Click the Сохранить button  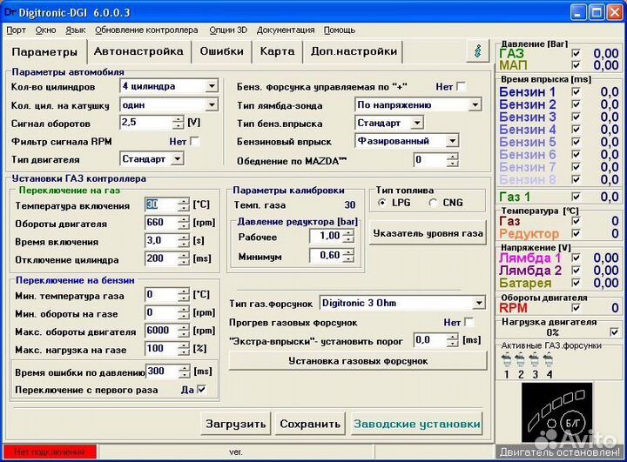click(310, 424)
